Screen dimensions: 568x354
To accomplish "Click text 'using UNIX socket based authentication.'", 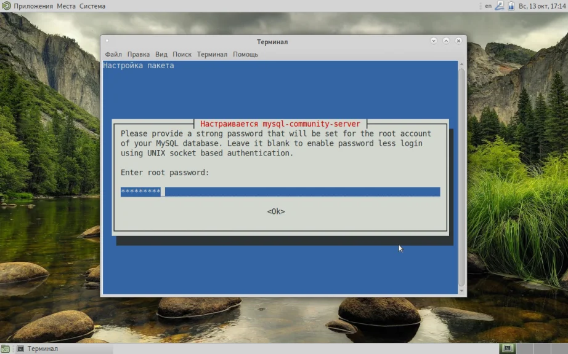I will pyautogui.click(x=207, y=153).
